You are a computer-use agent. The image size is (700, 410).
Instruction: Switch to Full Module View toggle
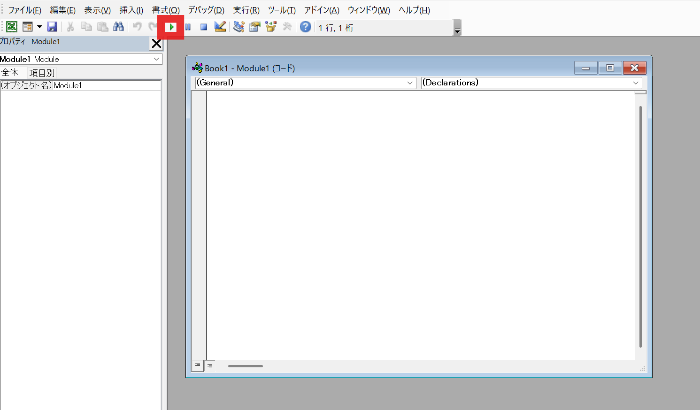click(210, 366)
